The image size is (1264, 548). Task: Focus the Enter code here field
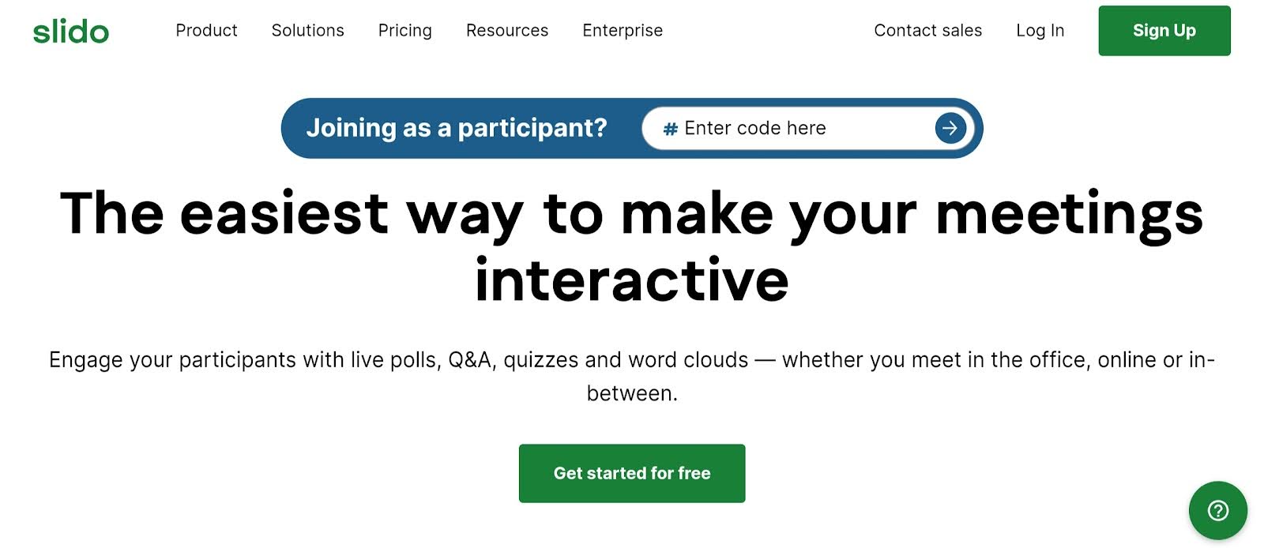798,128
